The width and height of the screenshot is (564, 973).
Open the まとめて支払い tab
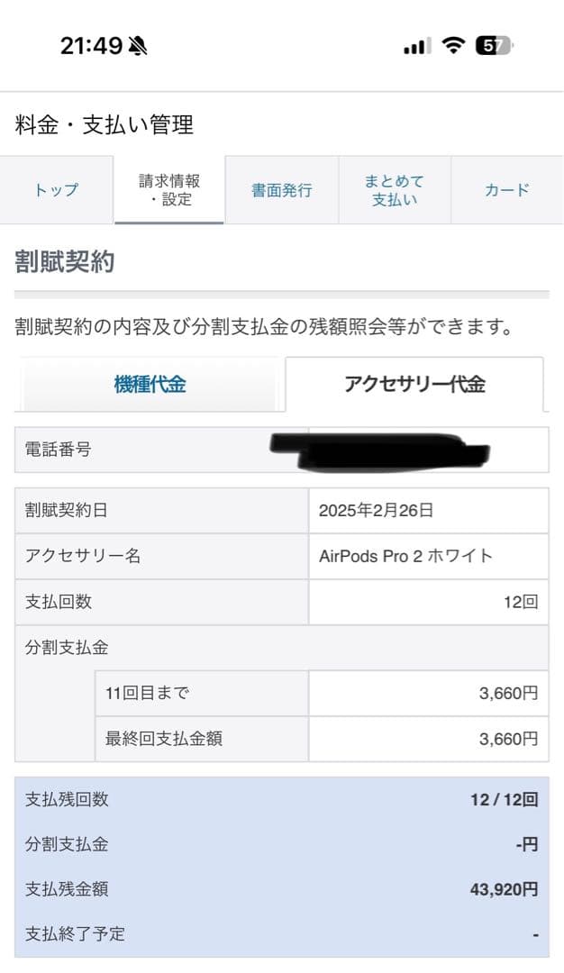(x=394, y=190)
